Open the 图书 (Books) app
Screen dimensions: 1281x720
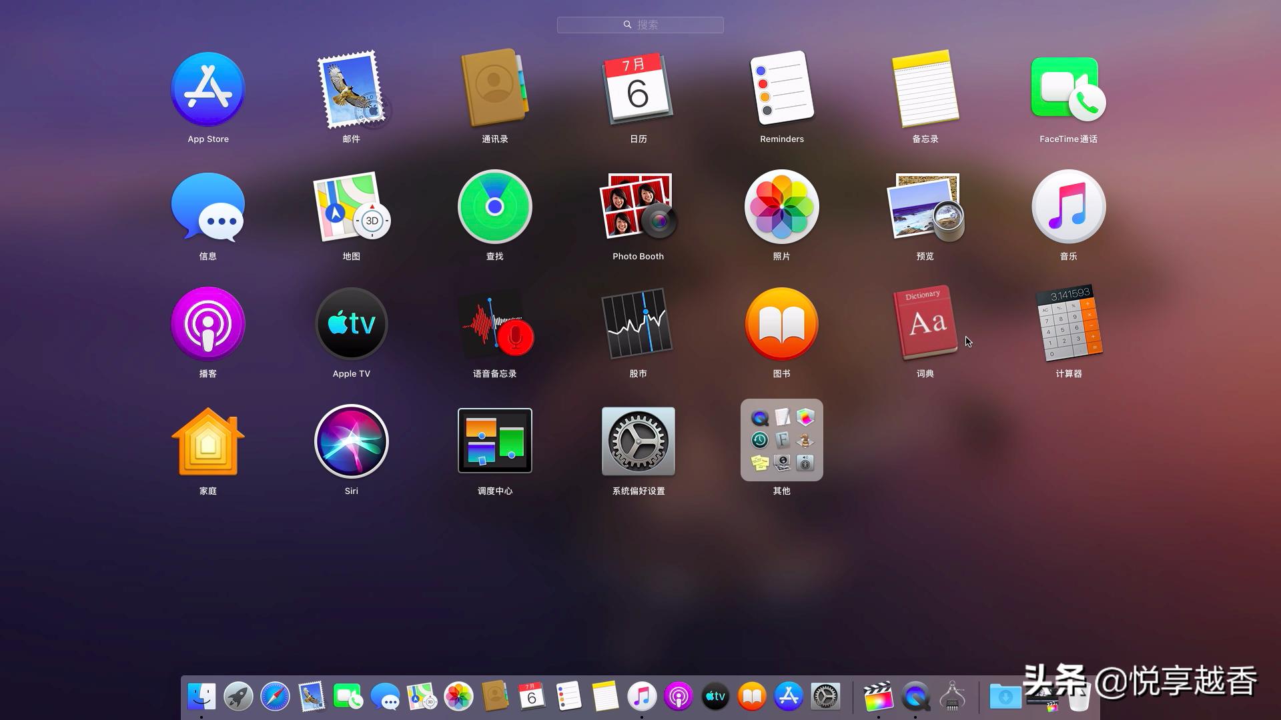coord(781,323)
